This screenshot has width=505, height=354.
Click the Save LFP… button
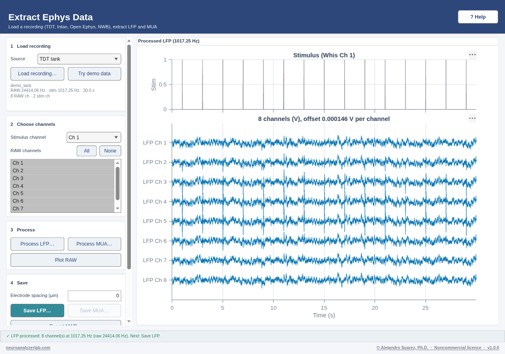coord(37,311)
